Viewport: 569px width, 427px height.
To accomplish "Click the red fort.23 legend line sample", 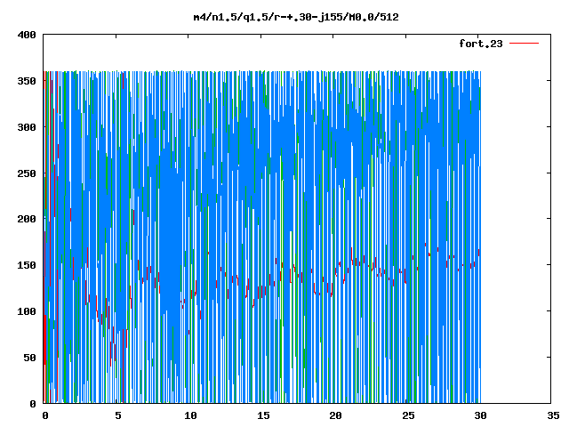I will (x=524, y=44).
